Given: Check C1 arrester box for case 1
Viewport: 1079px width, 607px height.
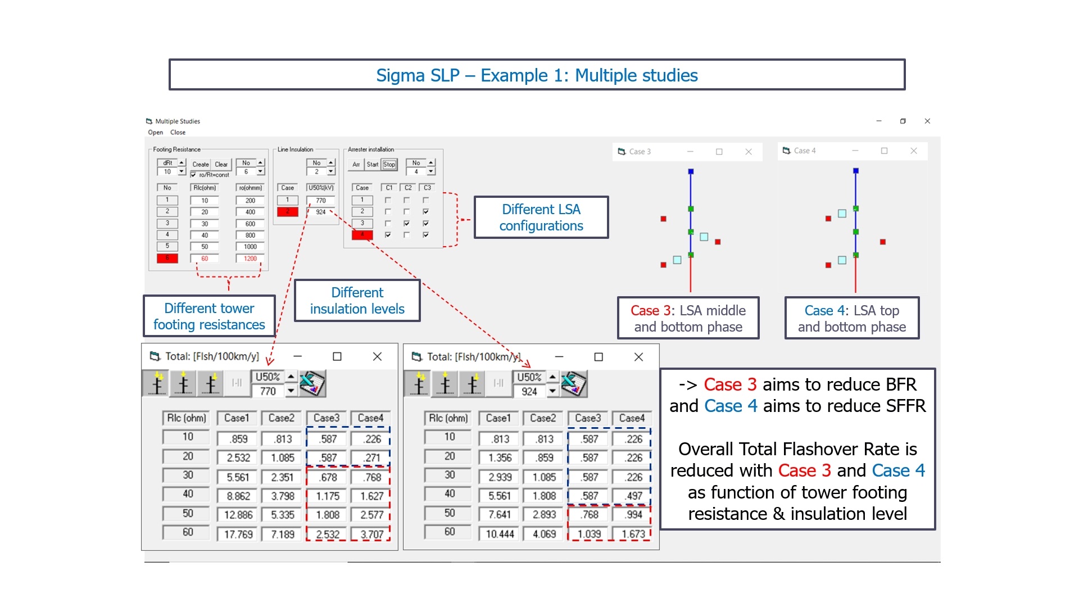Looking at the screenshot, I should [388, 200].
